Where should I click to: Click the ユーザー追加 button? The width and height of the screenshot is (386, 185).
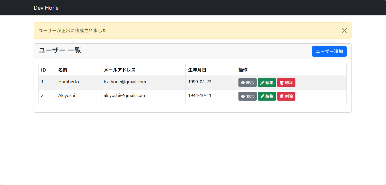click(329, 51)
